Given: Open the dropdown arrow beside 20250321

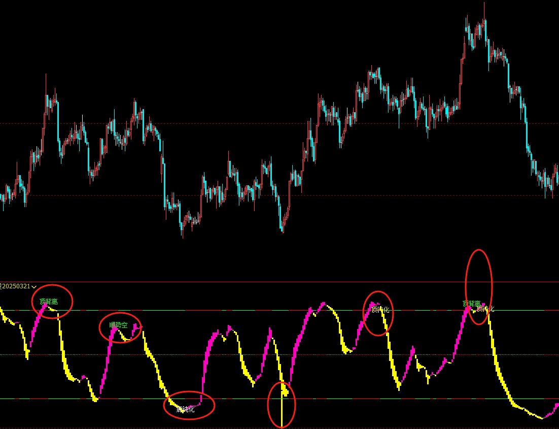Looking at the screenshot, I should coord(34,287).
